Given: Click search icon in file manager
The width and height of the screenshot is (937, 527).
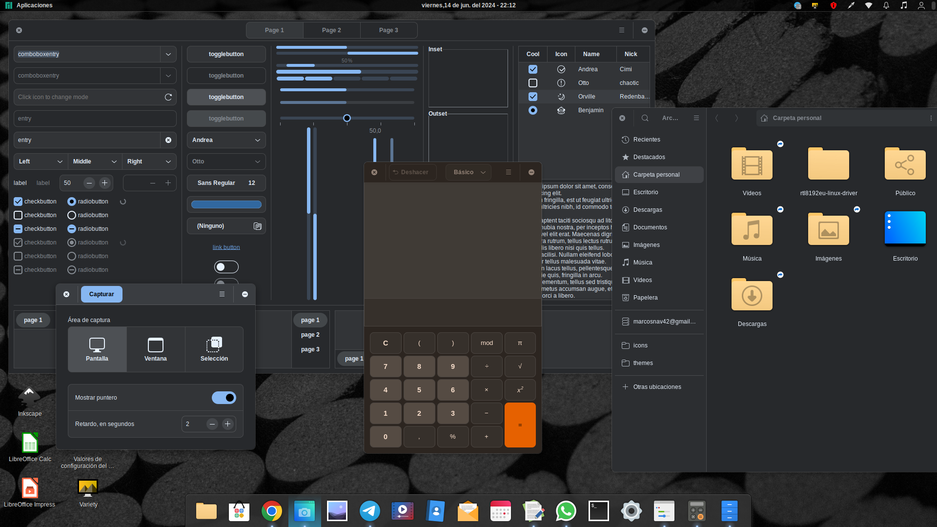Looking at the screenshot, I should pos(645,118).
